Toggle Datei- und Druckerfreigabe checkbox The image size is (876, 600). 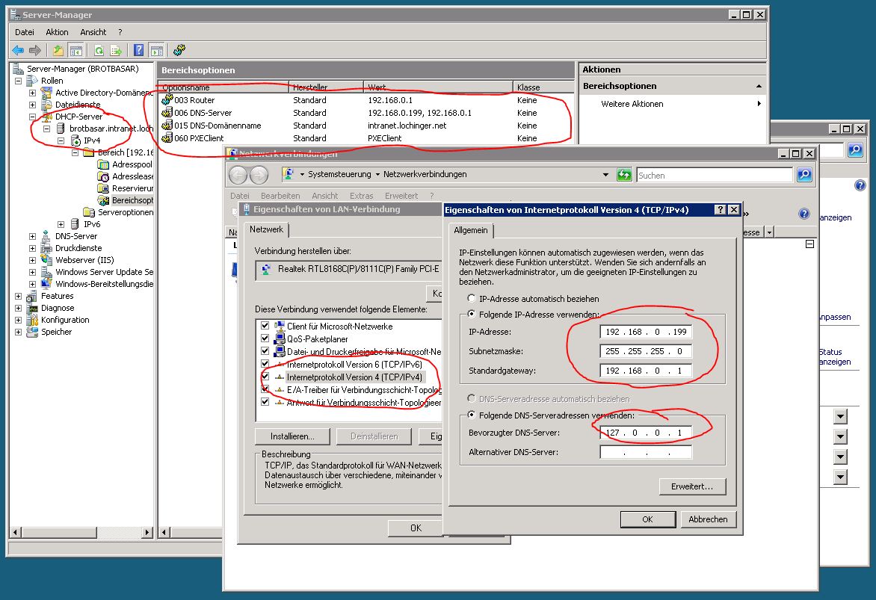(265, 351)
